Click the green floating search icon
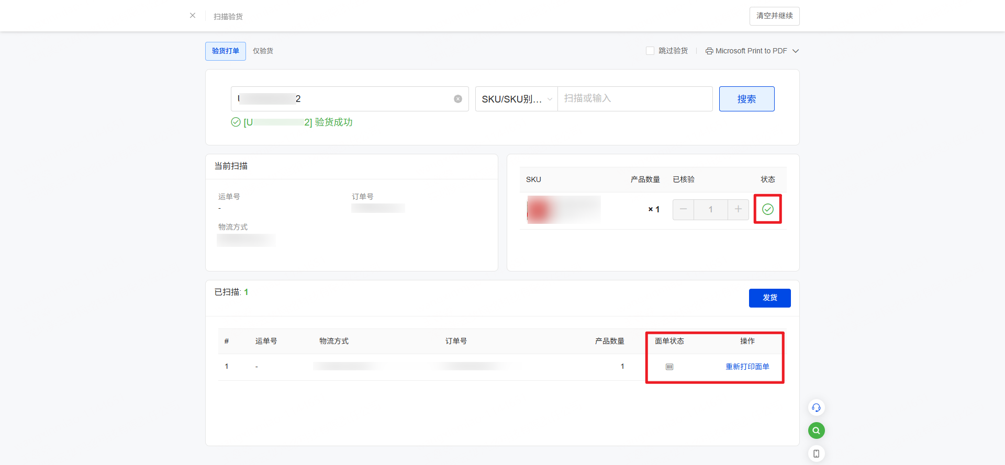 [x=816, y=430]
